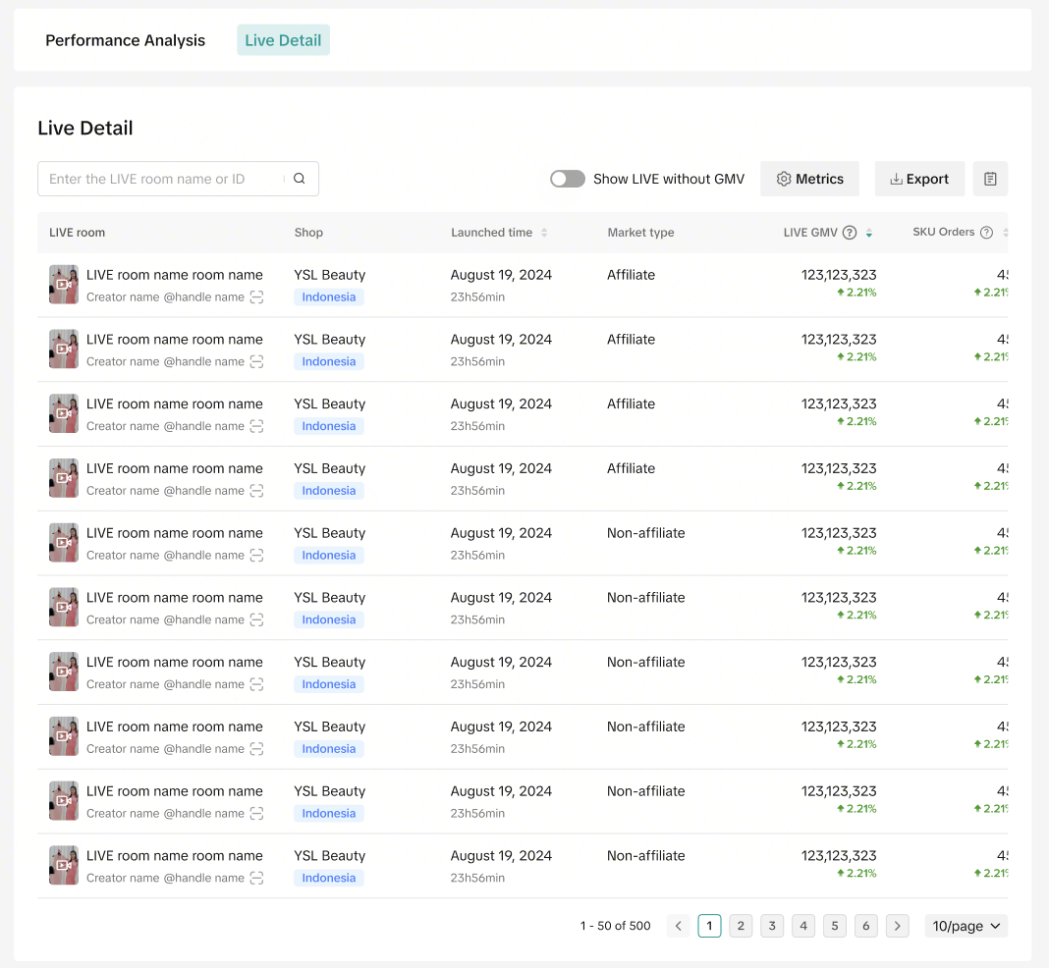Click the LIVE GMV help icon
This screenshot has width=1049, height=968.
pos(850,233)
